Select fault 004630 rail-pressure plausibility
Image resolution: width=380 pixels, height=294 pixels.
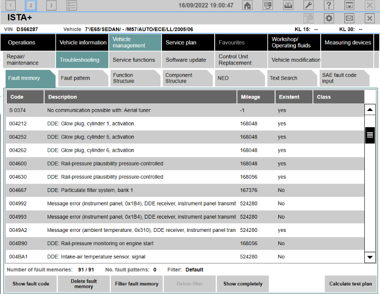pyautogui.click(x=185, y=177)
